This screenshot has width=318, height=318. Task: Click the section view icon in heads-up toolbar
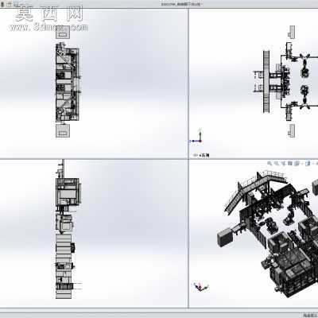click(290, 163)
